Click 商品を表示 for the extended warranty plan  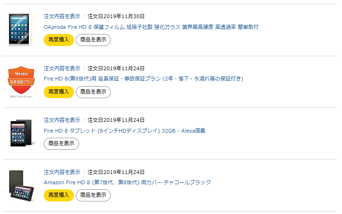94,92
